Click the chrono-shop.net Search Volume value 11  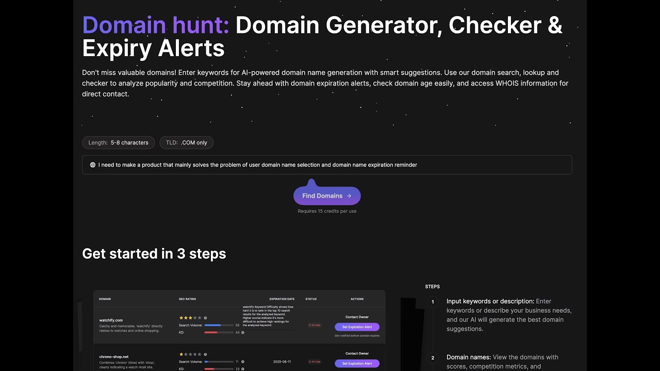click(237, 362)
